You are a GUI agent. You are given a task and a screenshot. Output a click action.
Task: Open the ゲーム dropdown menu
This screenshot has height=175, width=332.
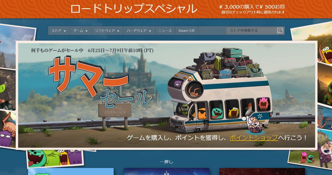(81, 31)
